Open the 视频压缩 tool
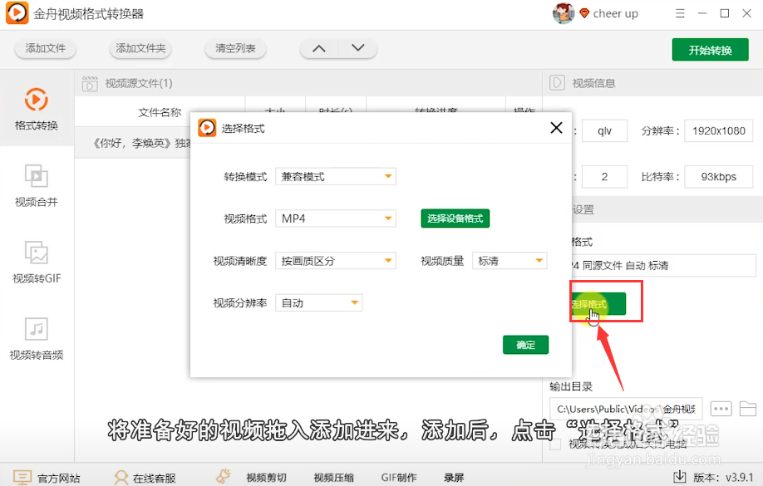 click(x=332, y=477)
